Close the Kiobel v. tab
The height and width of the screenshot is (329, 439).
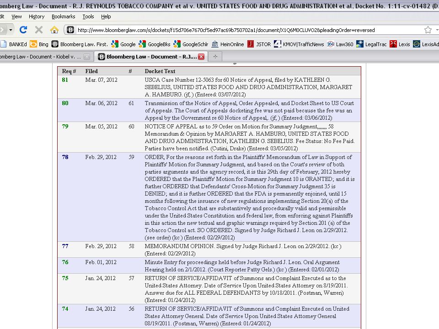pos(87,57)
